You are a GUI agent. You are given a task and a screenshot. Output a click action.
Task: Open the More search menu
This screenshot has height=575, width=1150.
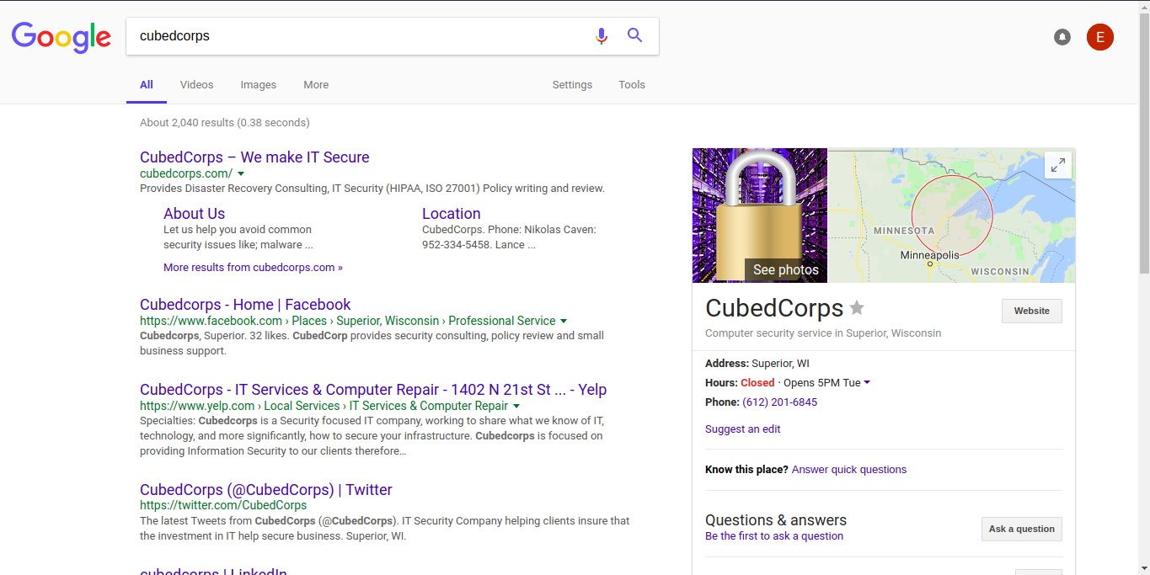[316, 85]
